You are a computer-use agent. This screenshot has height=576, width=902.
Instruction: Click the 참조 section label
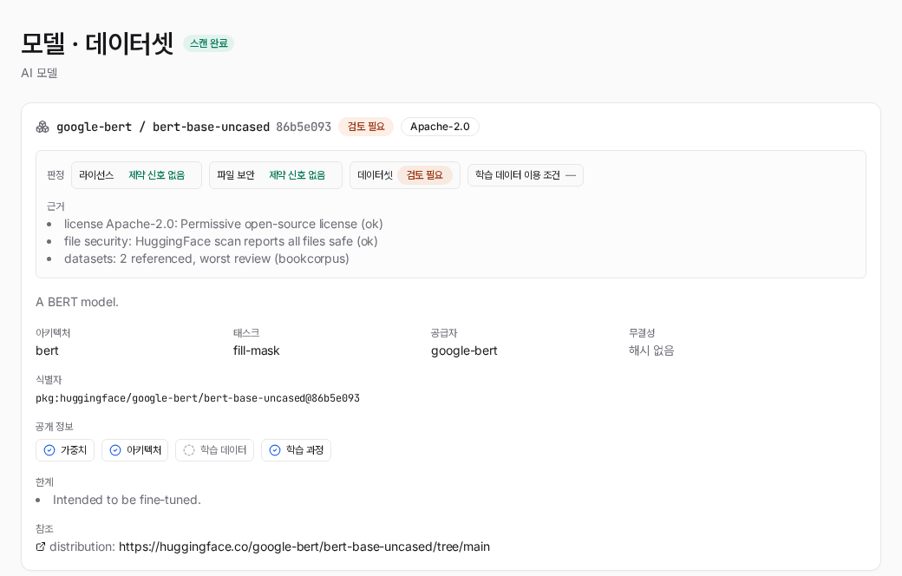(44, 529)
